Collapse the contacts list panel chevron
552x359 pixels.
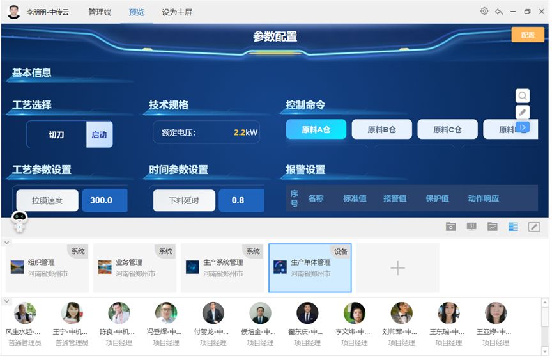pos(7,301)
